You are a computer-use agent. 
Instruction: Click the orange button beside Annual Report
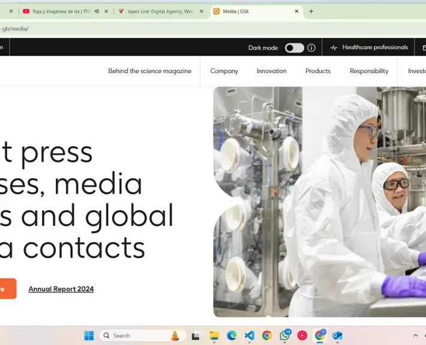8,289
